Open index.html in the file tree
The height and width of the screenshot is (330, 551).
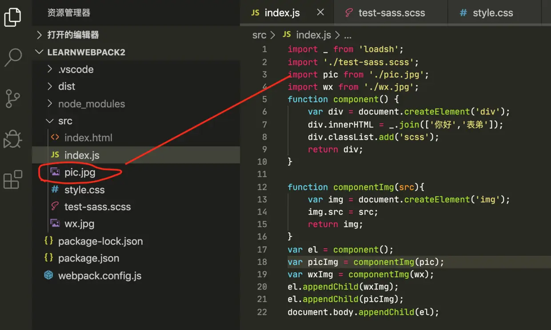point(136,137)
